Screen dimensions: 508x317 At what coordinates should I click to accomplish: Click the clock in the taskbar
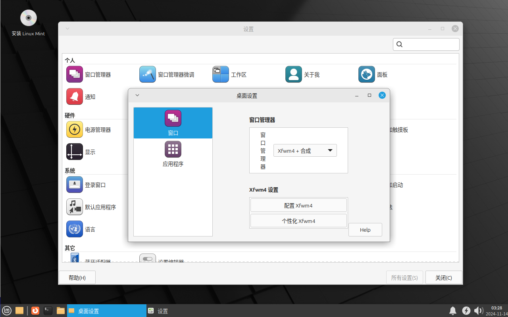(x=496, y=311)
